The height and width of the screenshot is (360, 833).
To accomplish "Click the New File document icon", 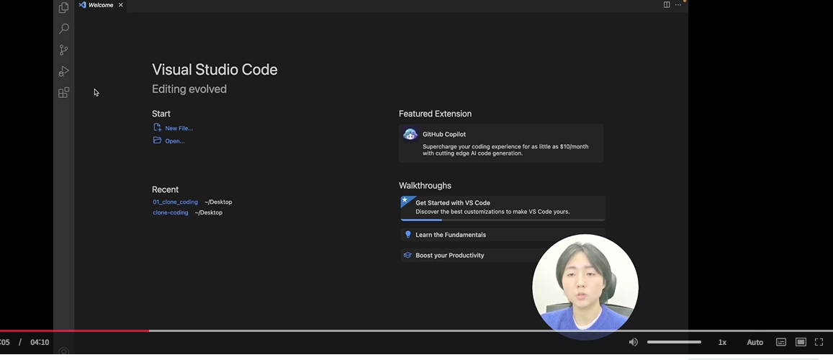I will (157, 127).
